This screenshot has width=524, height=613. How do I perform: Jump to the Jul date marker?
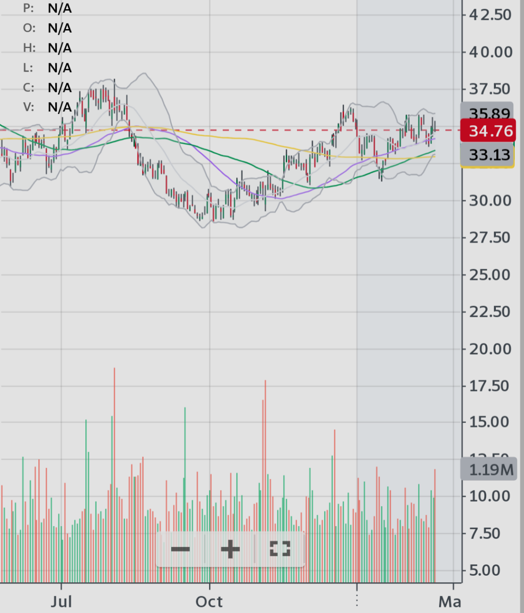click(x=61, y=601)
